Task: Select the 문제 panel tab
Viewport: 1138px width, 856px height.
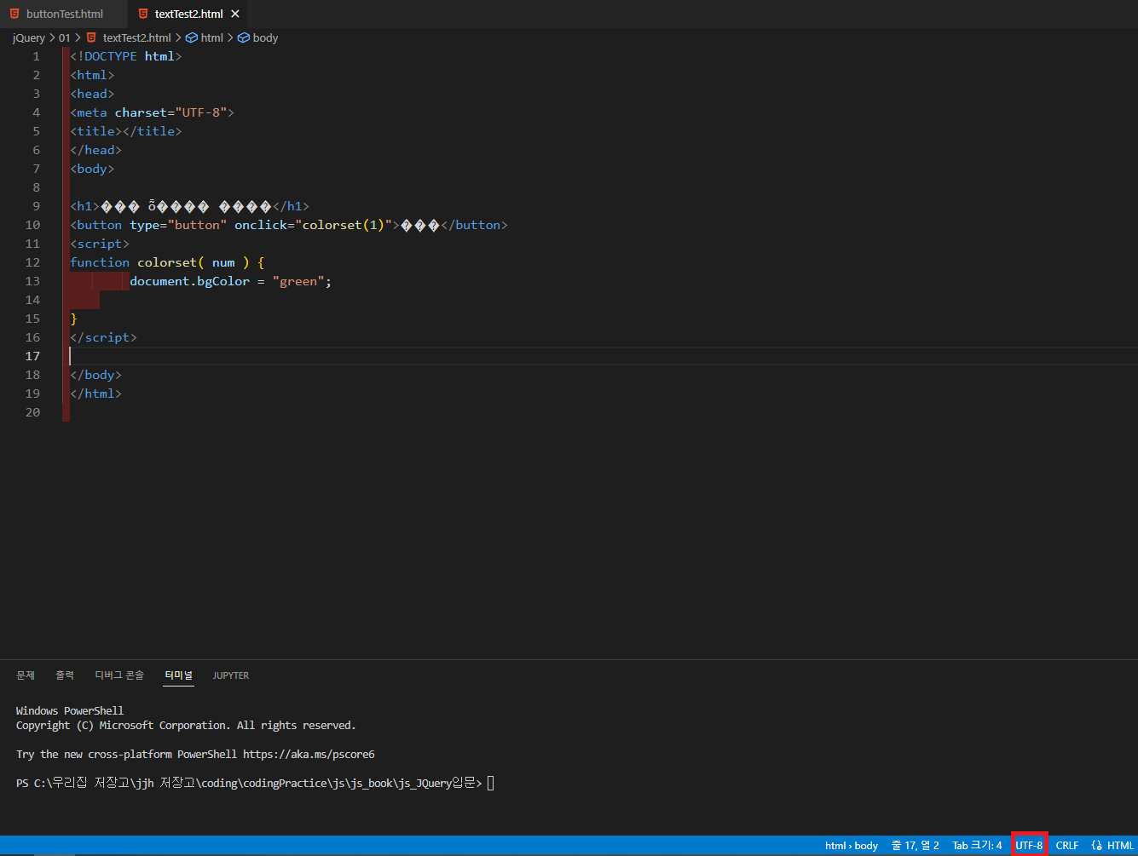Action: (25, 675)
